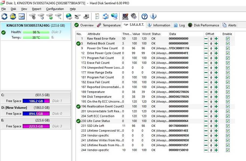Click the globe toolbar icon
The height and width of the screenshot is (161, 246).
[69, 16]
